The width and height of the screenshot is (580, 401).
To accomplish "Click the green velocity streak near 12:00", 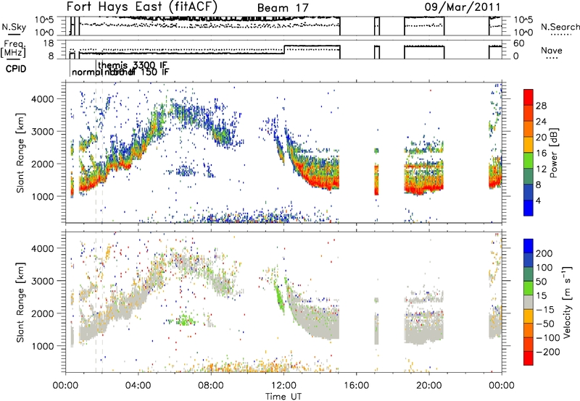I will (x=280, y=297).
